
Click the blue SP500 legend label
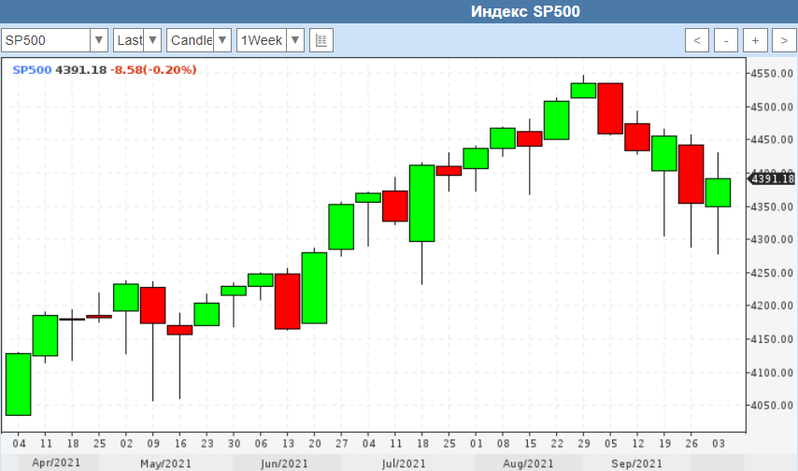pos(32,70)
